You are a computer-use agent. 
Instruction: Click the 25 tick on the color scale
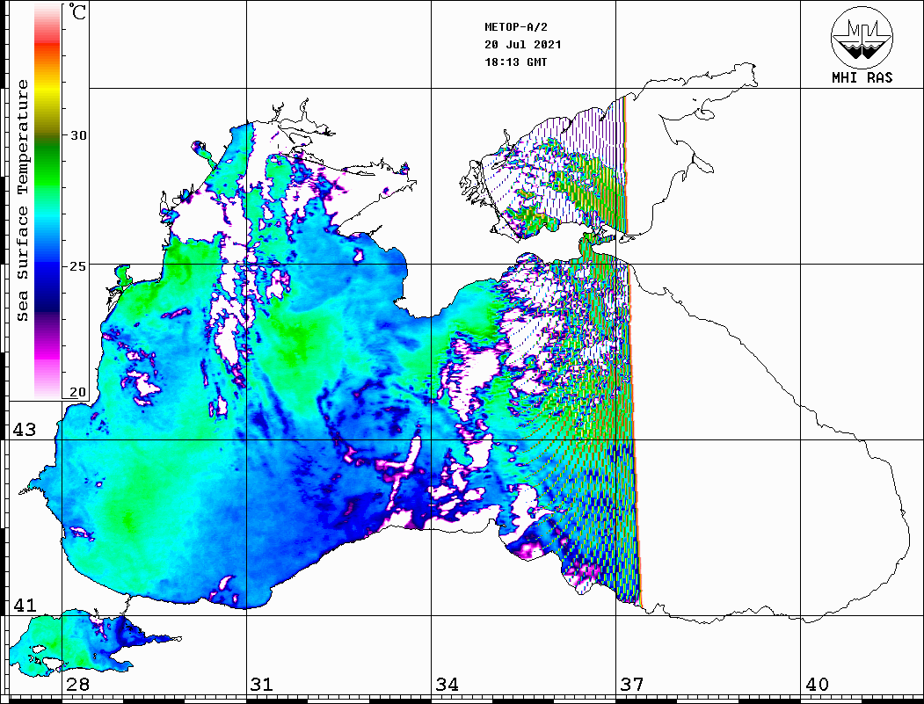(x=78, y=266)
